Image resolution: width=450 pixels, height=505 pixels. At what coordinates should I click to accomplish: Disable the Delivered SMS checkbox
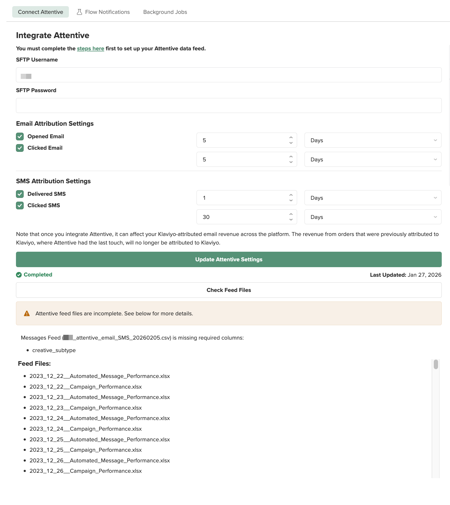tap(20, 194)
